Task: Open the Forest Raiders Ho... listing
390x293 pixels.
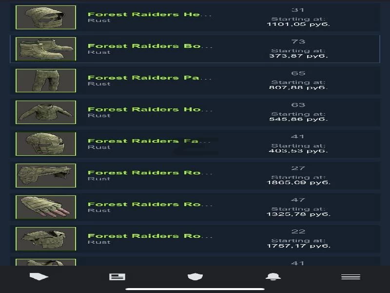Action: click(x=195, y=112)
